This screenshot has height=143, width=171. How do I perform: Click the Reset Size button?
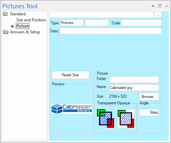(x=70, y=75)
